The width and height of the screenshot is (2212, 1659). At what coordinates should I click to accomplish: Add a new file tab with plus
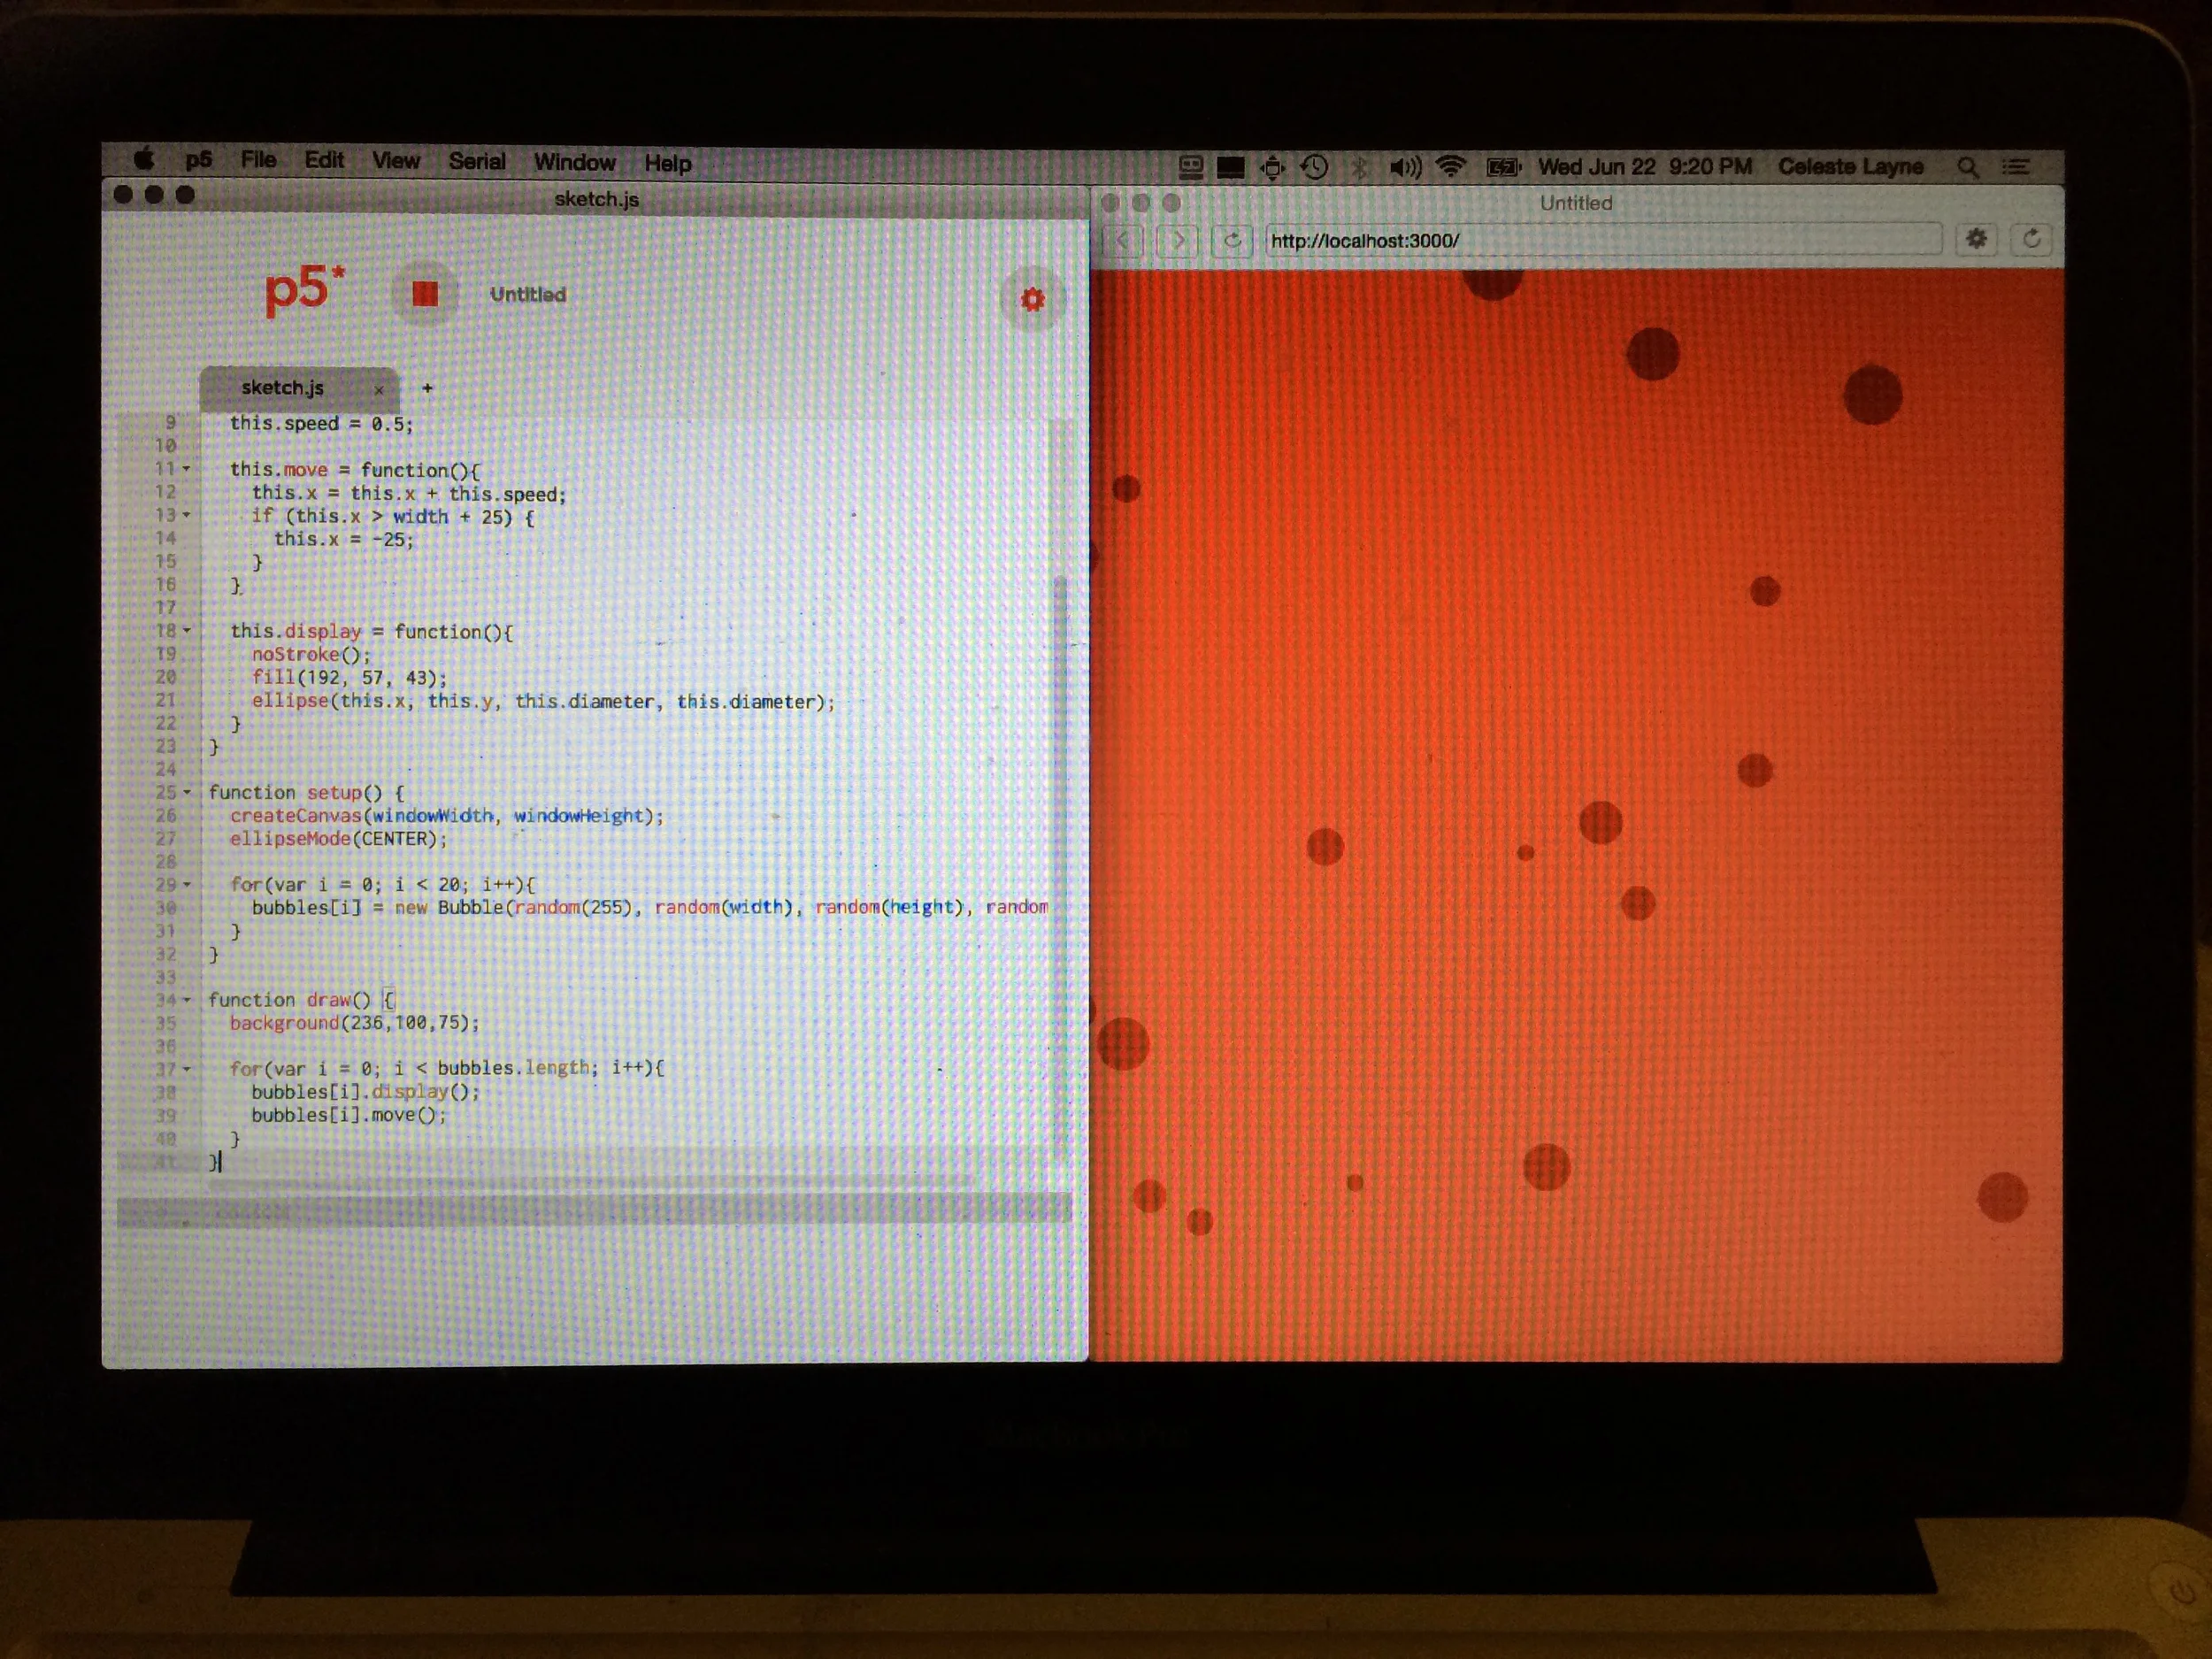427,388
